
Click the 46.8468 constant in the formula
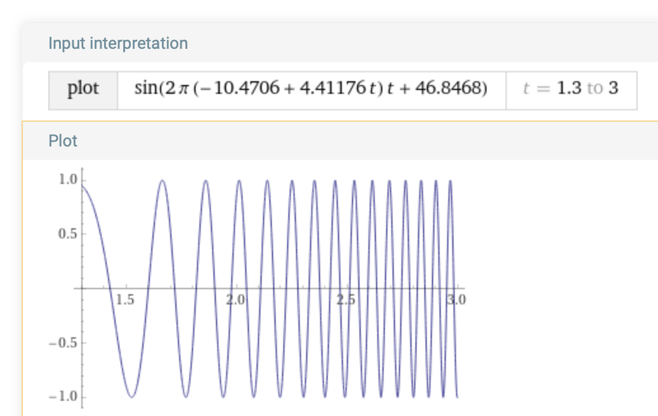click(451, 88)
